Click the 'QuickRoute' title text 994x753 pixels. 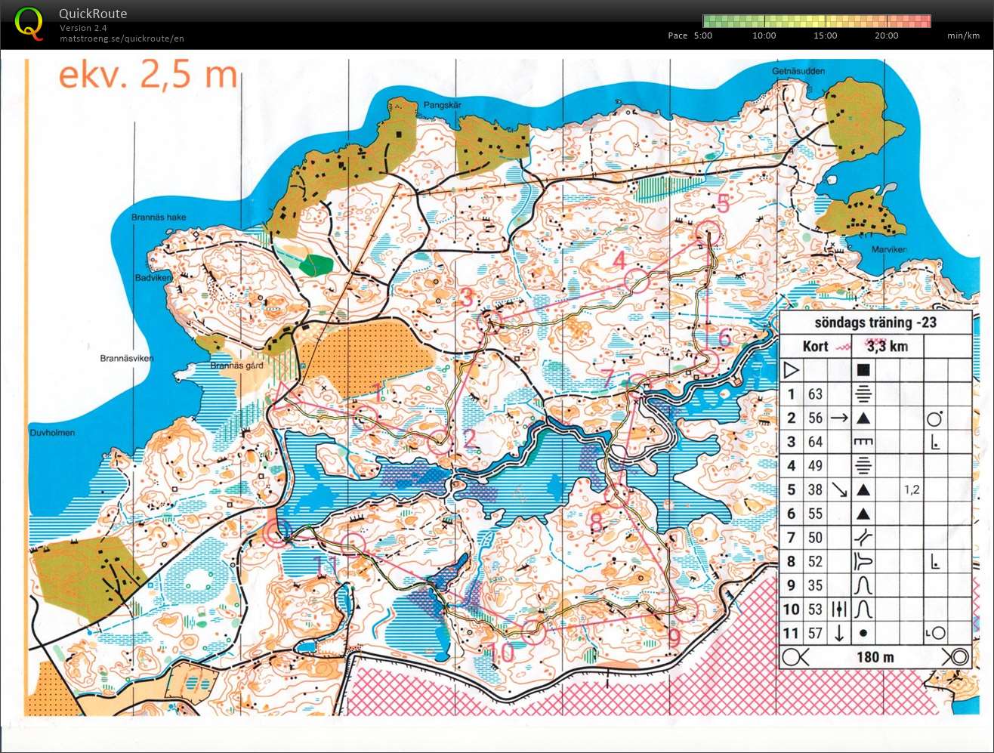[93, 14]
